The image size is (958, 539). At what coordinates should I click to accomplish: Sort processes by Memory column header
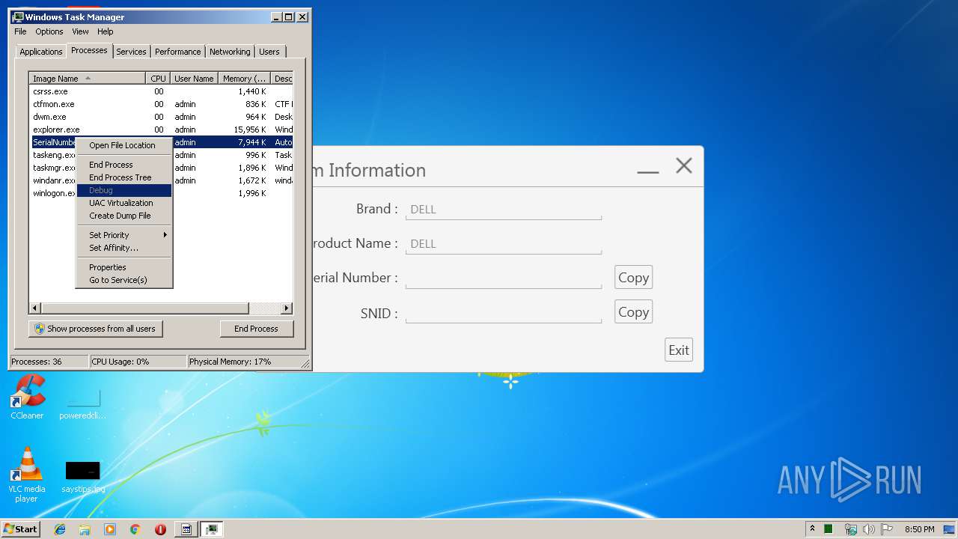pyautogui.click(x=245, y=79)
